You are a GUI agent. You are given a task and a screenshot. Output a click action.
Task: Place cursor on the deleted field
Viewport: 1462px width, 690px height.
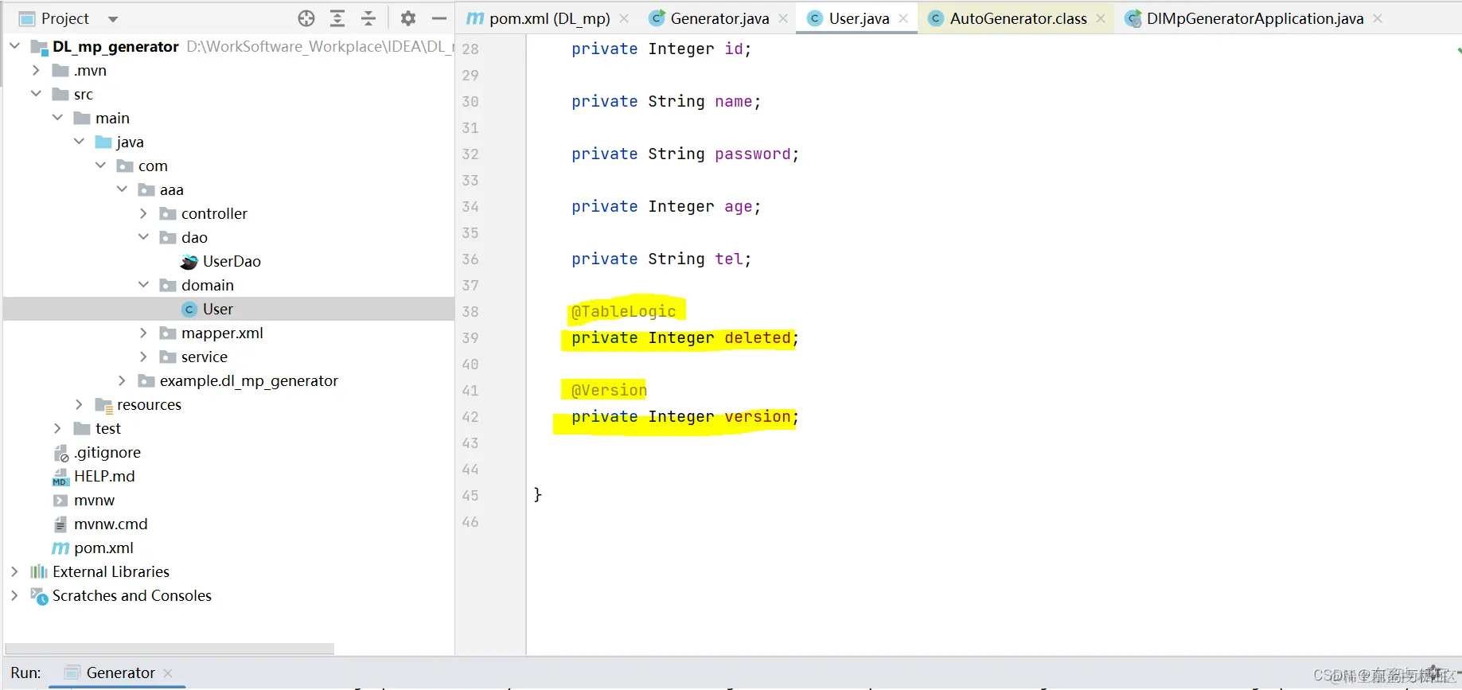[758, 337]
